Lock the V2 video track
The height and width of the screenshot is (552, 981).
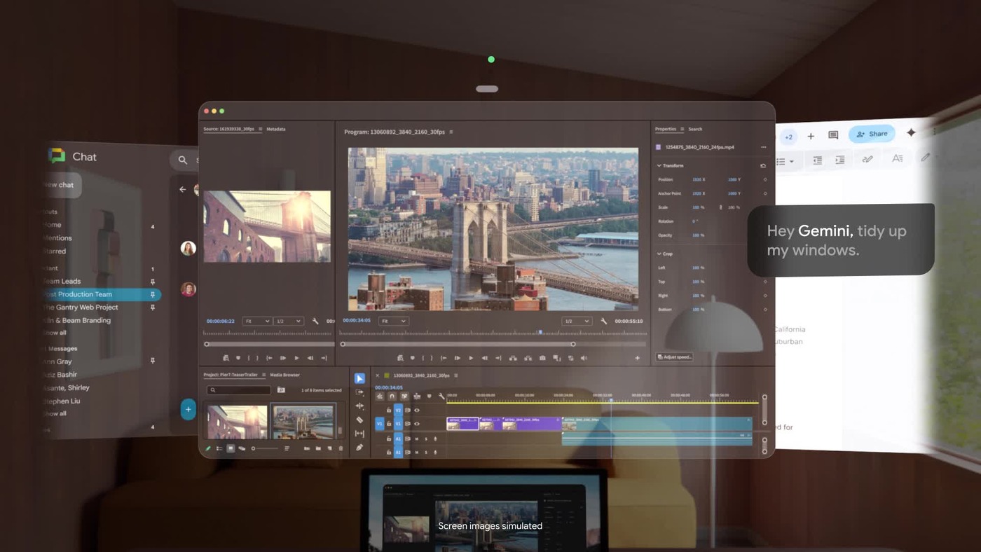point(389,410)
